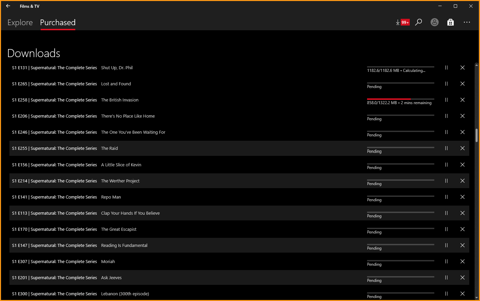The width and height of the screenshot is (480, 301).
Task: Pause the Lost and Found download
Action: click(x=446, y=84)
